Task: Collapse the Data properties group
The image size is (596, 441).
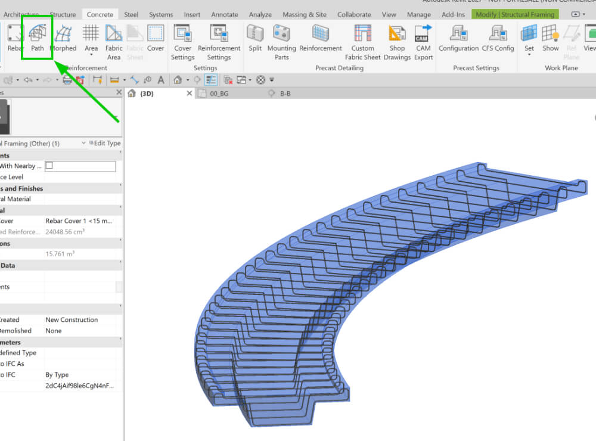Action: click(121, 262)
